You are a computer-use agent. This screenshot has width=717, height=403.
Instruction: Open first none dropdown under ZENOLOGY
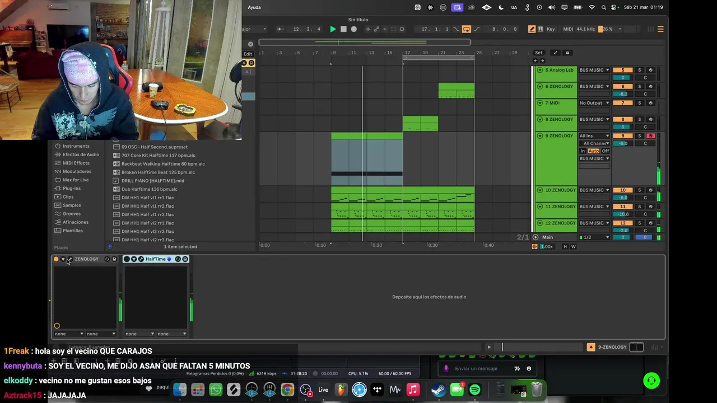point(69,334)
